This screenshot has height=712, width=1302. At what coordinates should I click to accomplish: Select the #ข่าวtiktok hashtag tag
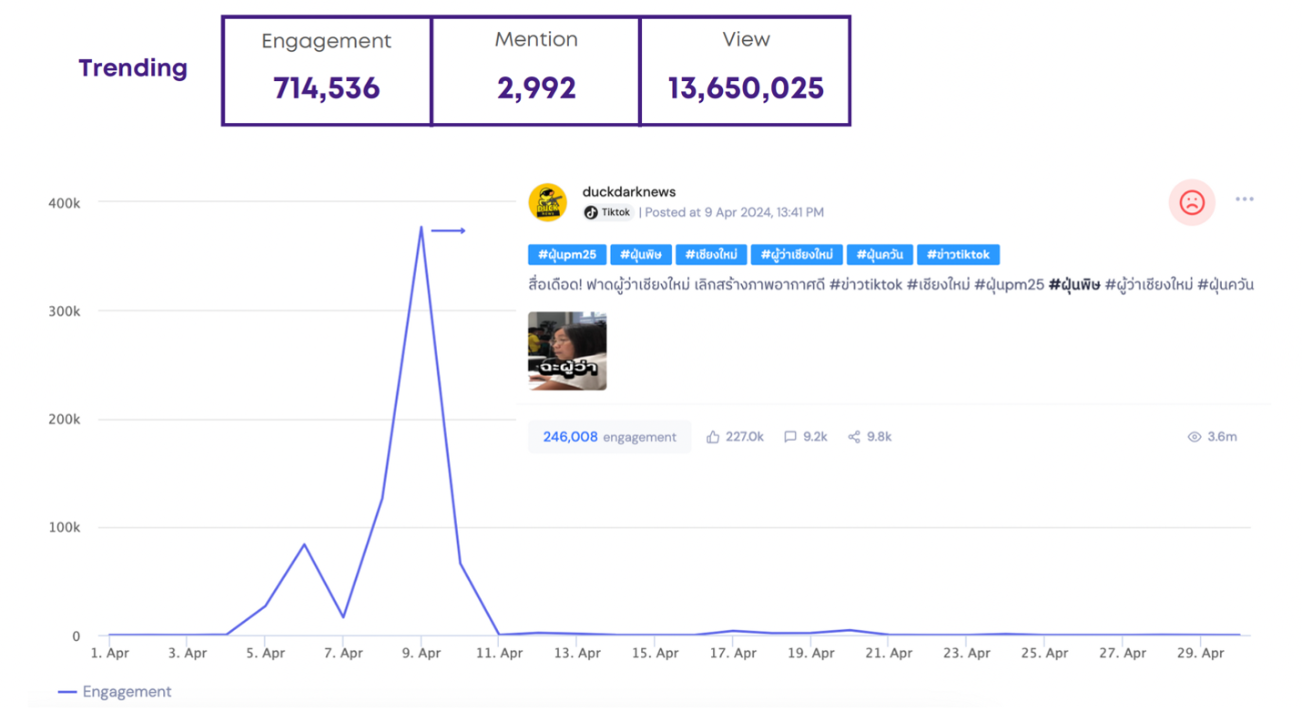point(959,255)
